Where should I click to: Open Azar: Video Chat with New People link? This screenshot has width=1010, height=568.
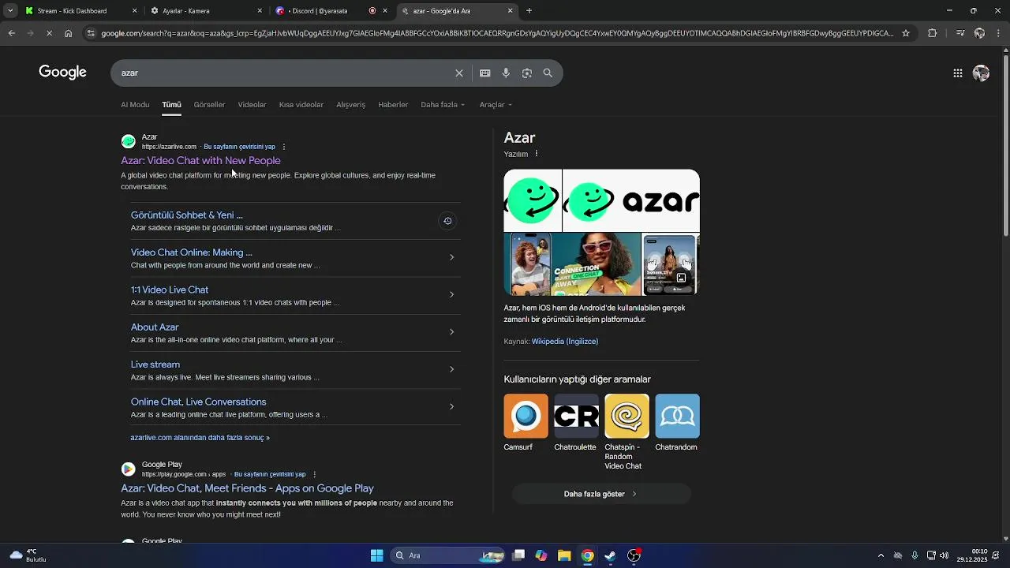200,160
